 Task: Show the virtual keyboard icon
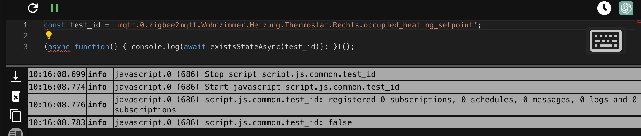coord(606,41)
